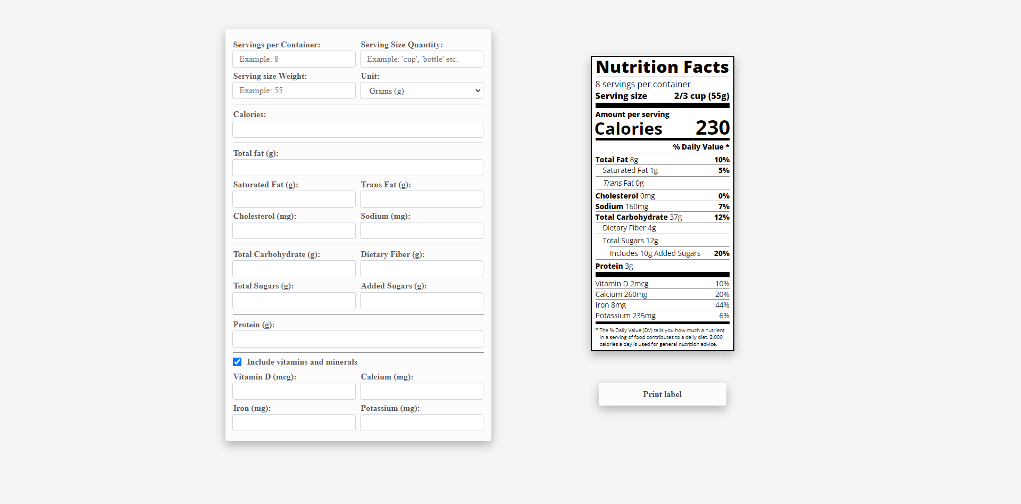Screen dimensions: 1021x504
Task: Click the Print label button
Action: 662,394
